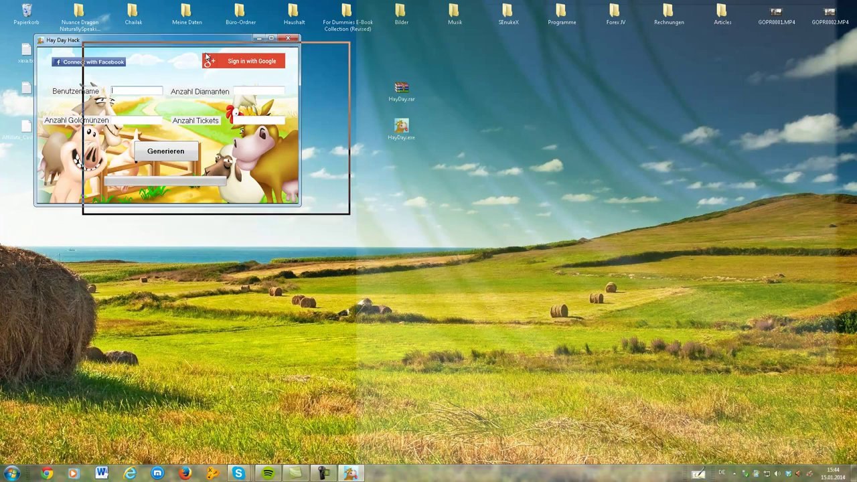Click the Anzahl Tickets input field
This screenshot has width=857, height=482.
(x=259, y=120)
